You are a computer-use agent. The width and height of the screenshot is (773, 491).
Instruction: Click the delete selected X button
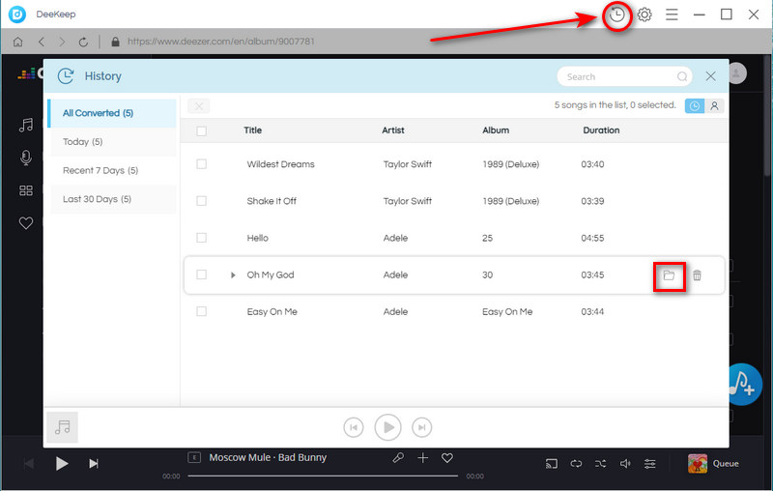(199, 106)
